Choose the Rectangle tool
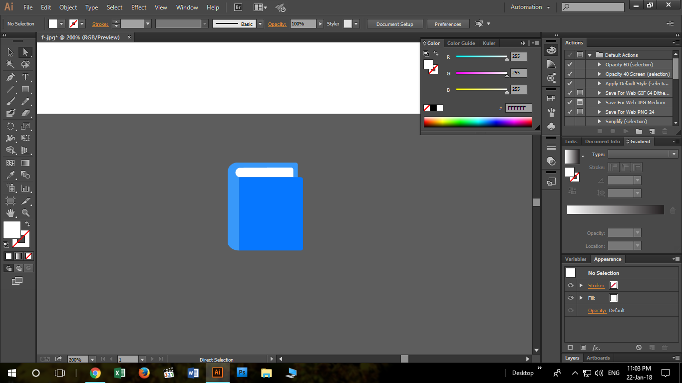This screenshot has height=383, width=682. [x=25, y=90]
